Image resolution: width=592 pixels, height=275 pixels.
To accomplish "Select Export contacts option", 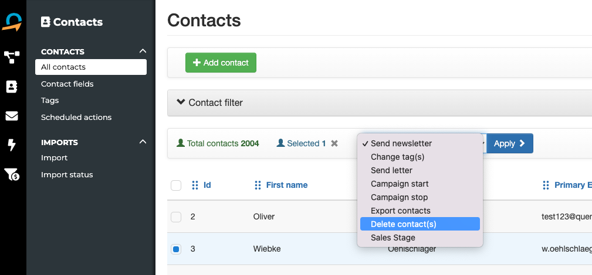I will coord(400,211).
